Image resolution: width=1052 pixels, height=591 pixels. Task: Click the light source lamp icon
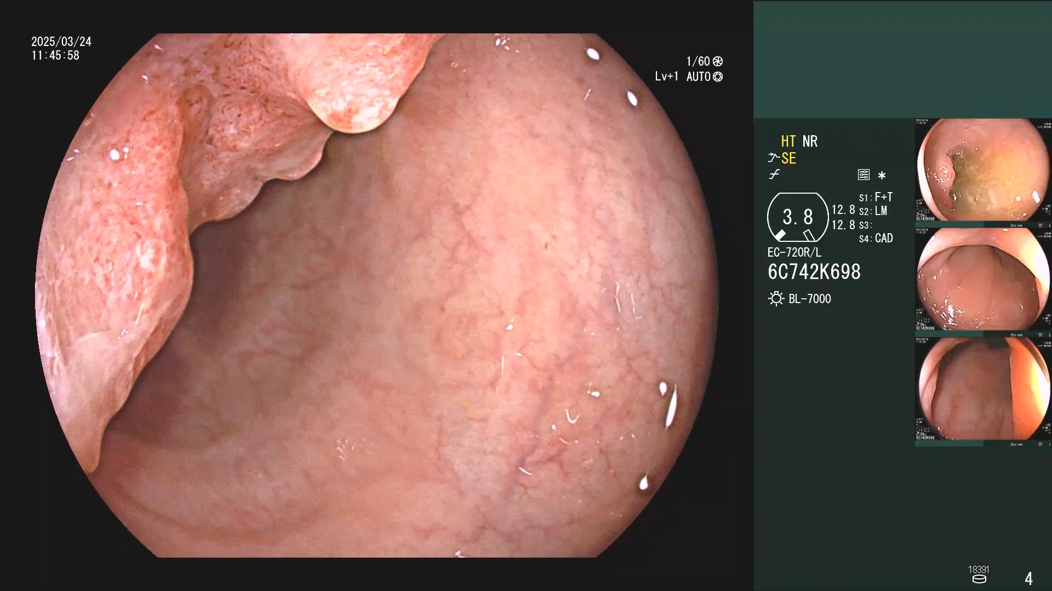pyautogui.click(x=776, y=299)
